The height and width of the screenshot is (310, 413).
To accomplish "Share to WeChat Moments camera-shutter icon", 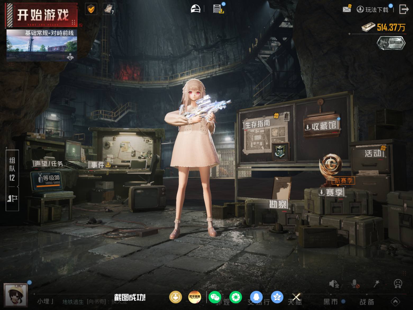I will point(235,297).
